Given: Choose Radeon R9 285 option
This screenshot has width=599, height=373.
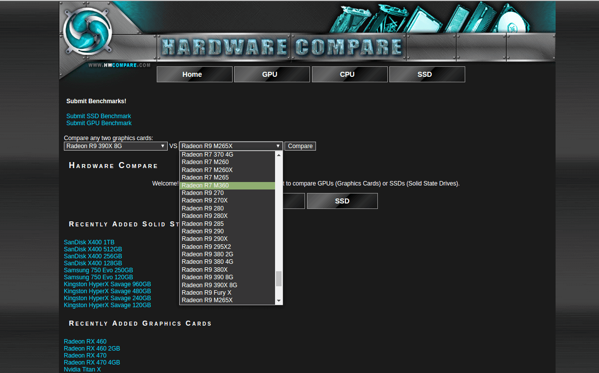Looking at the screenshot, I should pos(227,224).
